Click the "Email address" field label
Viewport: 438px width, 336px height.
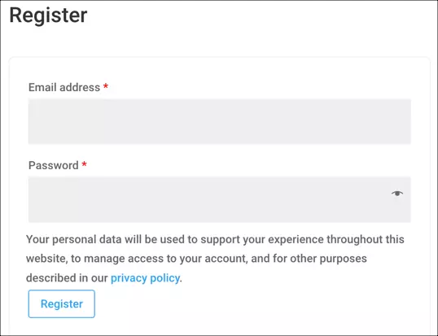64,87
